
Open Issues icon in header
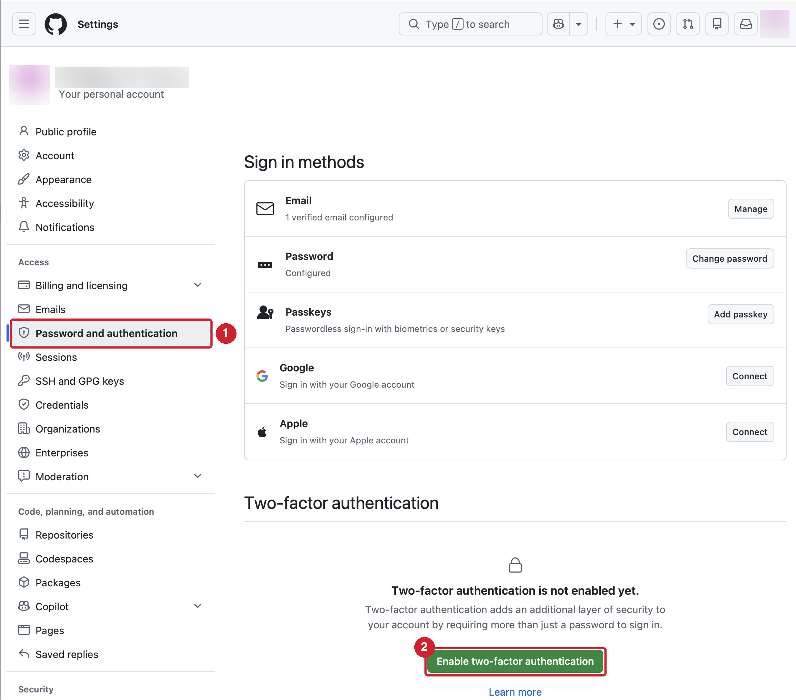(x=659, y=24)
